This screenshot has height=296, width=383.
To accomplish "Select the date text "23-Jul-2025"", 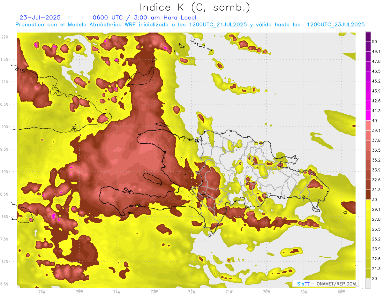I will [40, 18].
